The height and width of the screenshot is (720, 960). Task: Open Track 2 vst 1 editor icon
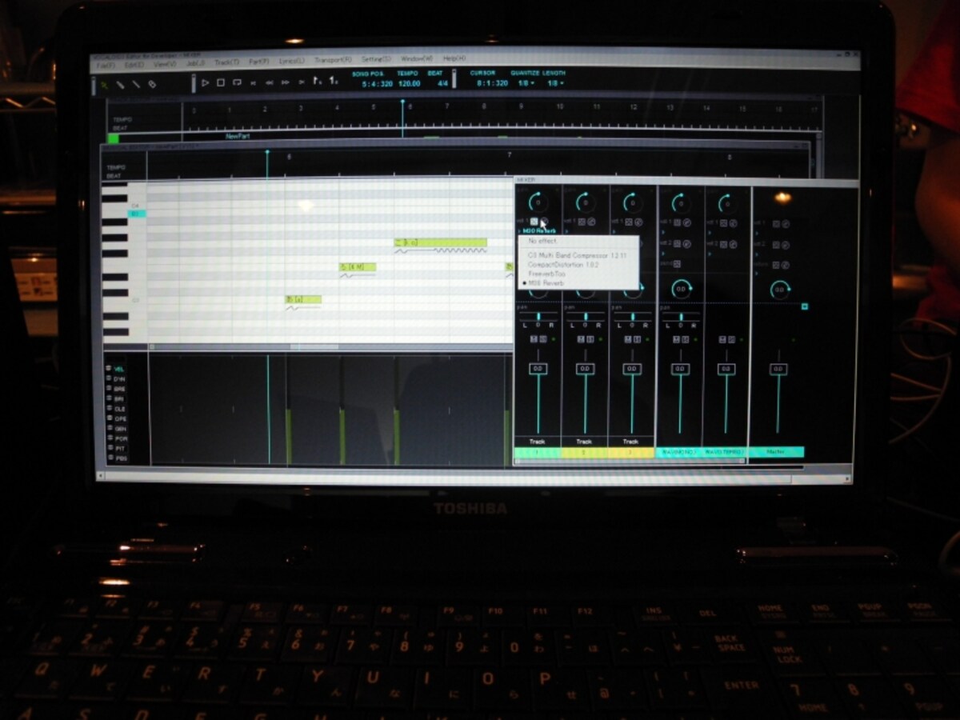pos(591,222)
